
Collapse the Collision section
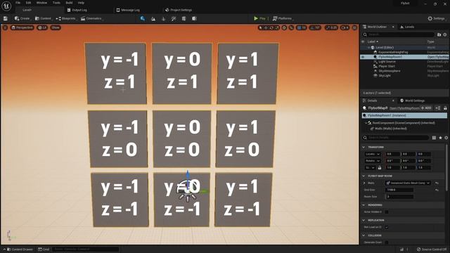[x=364, y=235]
